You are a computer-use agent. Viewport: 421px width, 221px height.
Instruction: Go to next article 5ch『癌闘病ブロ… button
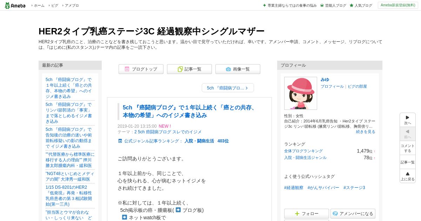click(x=228, y=88)
